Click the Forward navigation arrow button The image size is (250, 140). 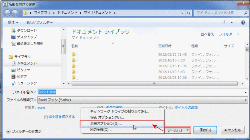pos(15,13)
